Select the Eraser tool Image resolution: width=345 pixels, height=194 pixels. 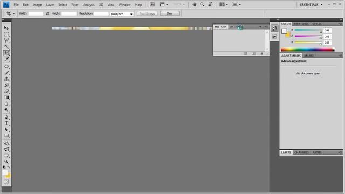(6, 91)
